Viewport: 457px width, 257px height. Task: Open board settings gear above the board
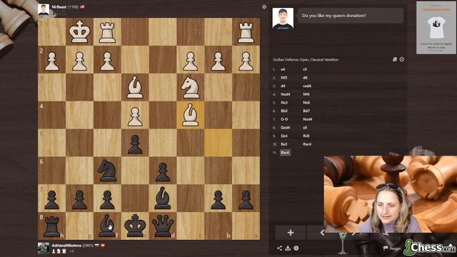tap(264, 6)
